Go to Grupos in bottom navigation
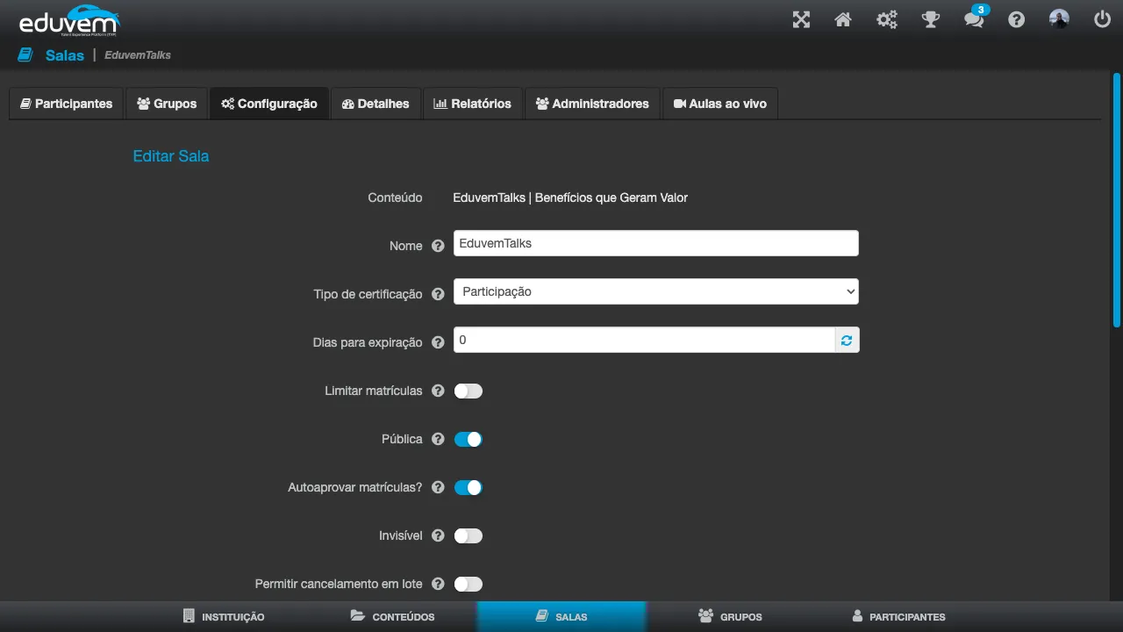1123x632 pixels. pyautogui.click(x=730, y=616)
